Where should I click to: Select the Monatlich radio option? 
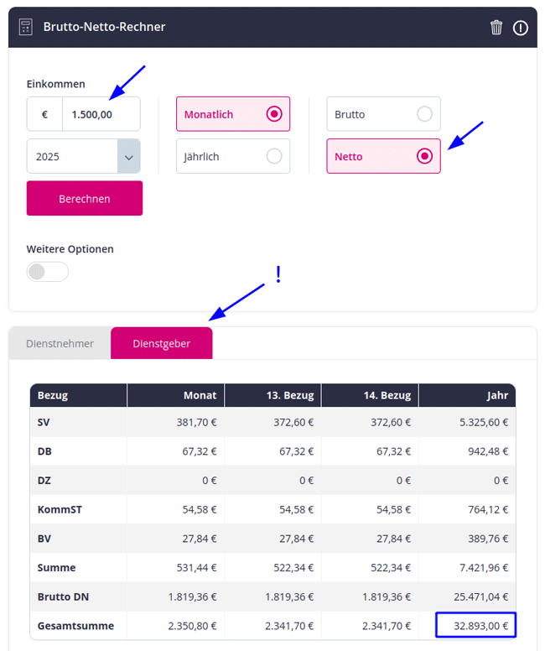pos(233,114)
